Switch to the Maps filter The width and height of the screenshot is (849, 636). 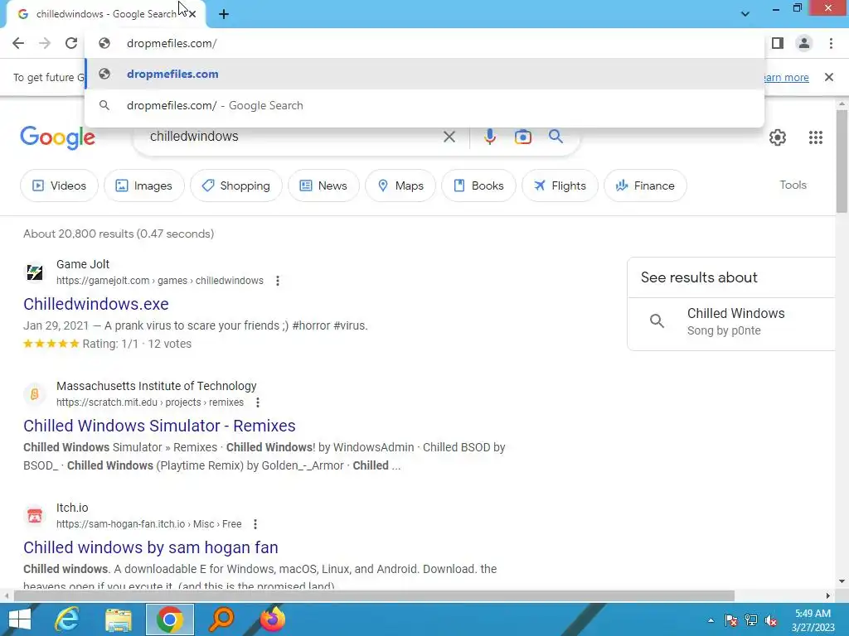400,185
